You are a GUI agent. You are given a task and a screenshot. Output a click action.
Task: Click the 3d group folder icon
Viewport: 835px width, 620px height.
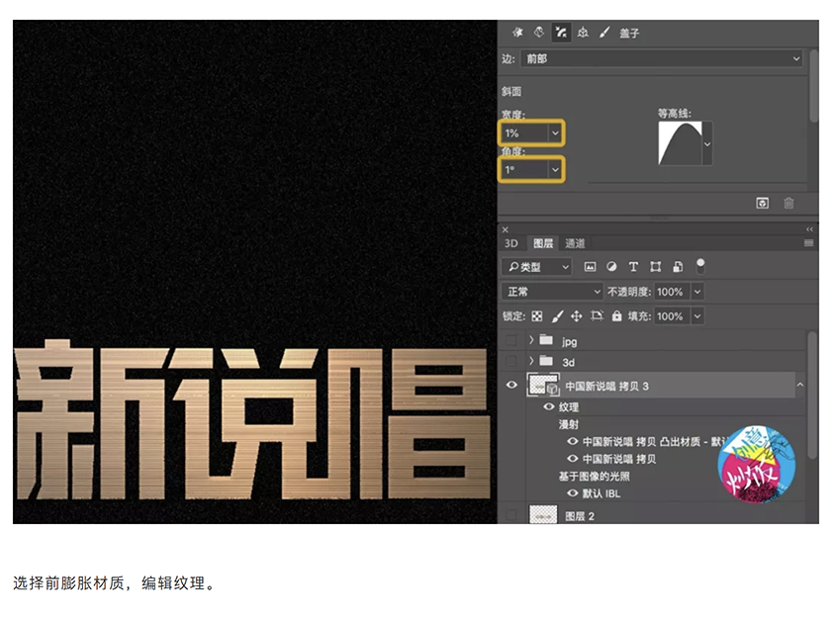point(546,361)
